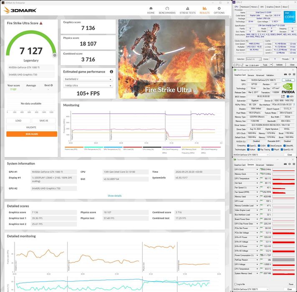Click the Frame rate (FPS) orange legend line

coord(74,147)
